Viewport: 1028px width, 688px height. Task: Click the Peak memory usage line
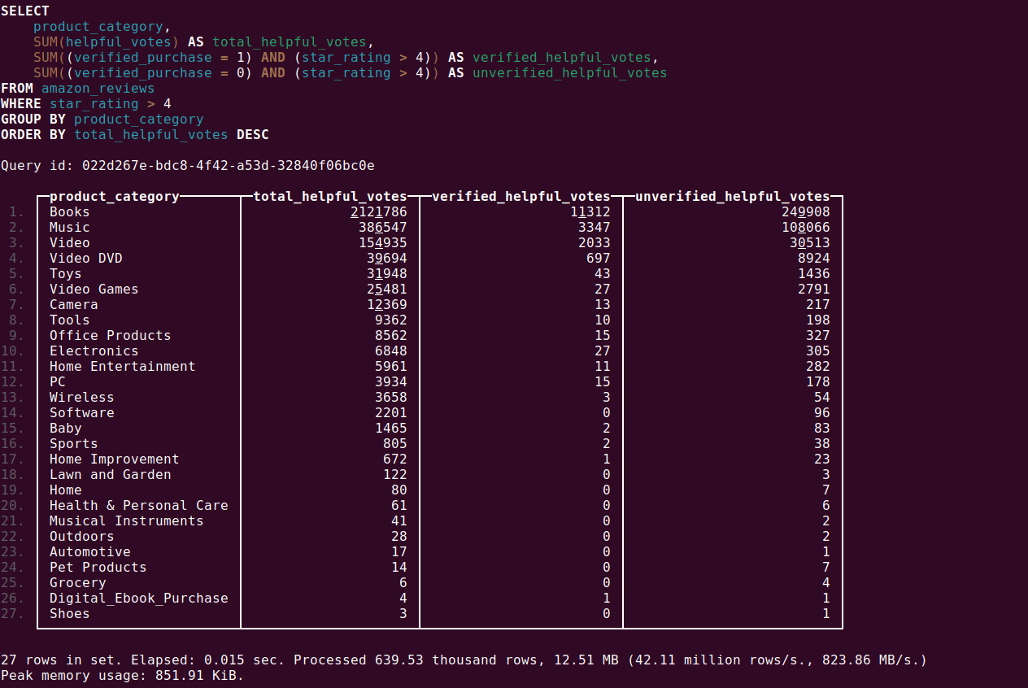[x=122, y=675]
